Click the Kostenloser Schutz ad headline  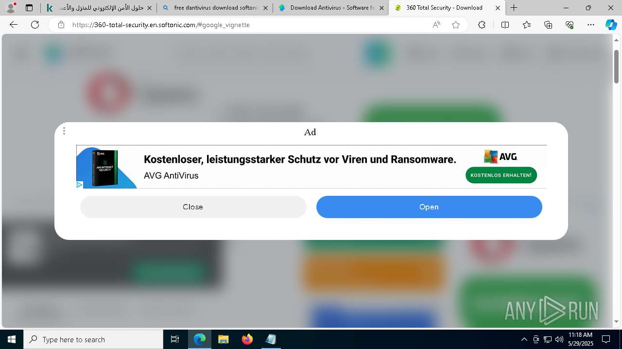tap(300, 159)
